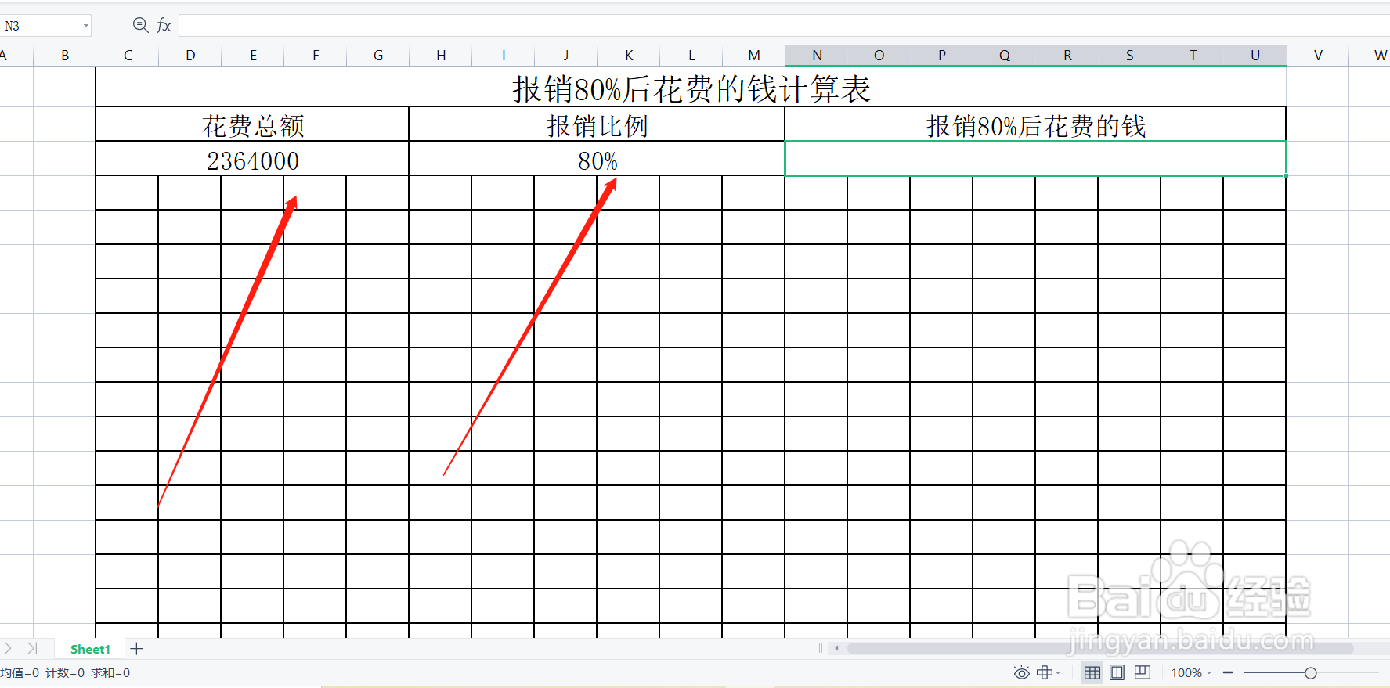Select column N header
This screenshot has width=1390, height=688.
click(817, 55)
